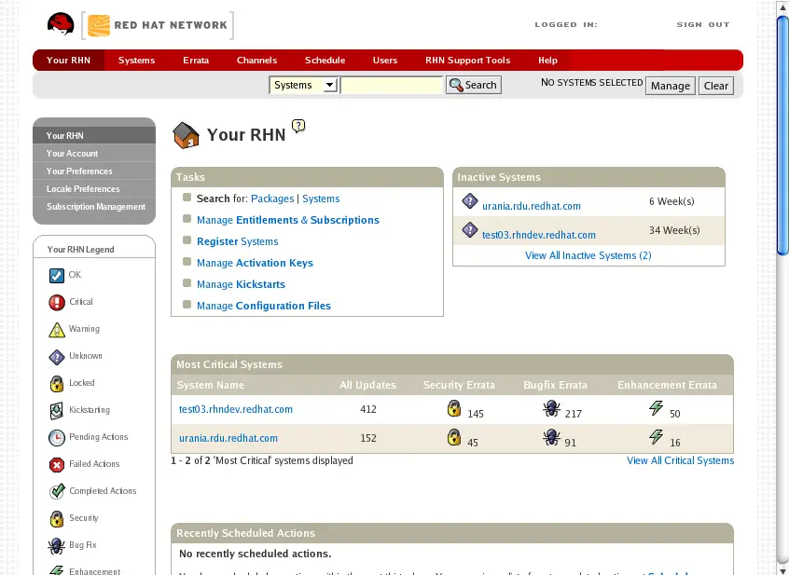Click bug fix icon in urania row
789x575 pixels.
(x=551, y=437)
